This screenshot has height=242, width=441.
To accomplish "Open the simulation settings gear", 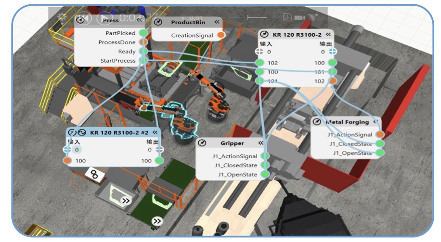I will [61, 17].
